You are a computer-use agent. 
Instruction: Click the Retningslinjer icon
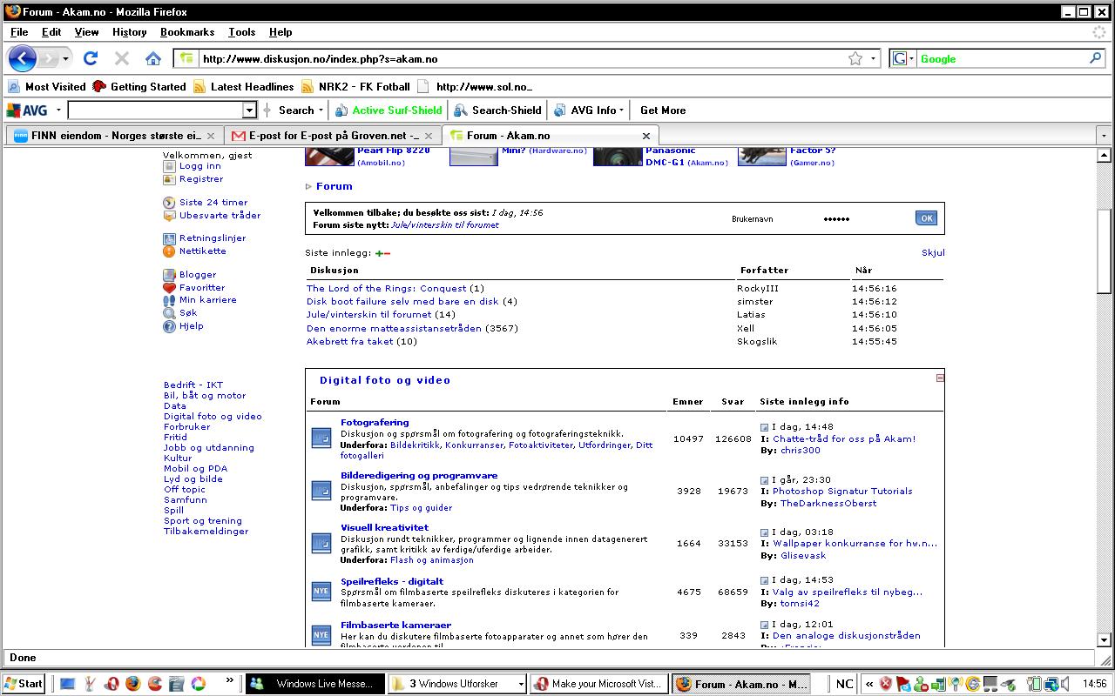169,238
